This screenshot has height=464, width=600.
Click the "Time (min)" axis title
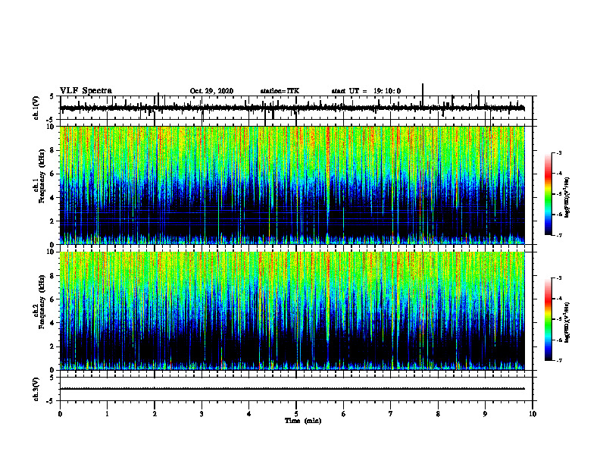point(303,421)
